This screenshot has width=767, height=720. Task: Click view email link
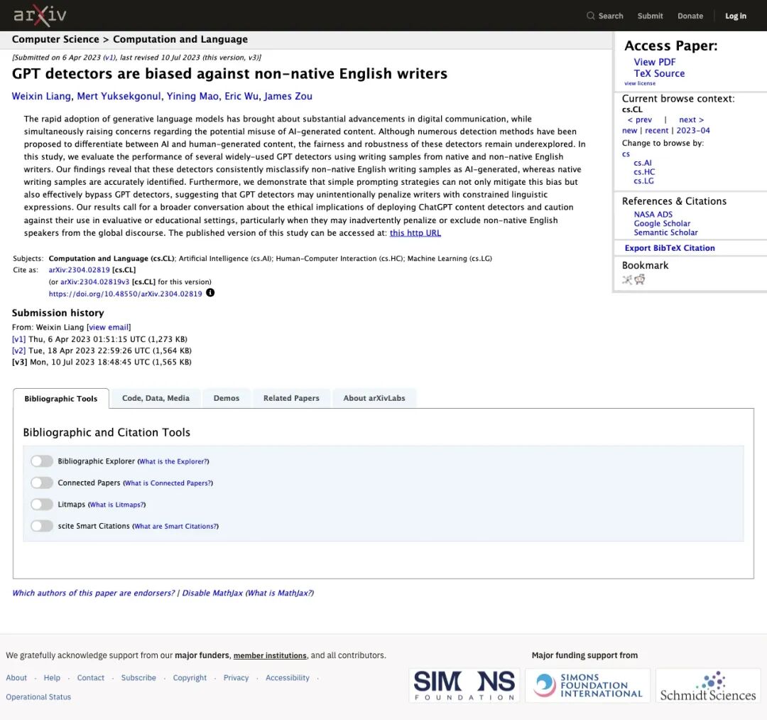[109, 327]
